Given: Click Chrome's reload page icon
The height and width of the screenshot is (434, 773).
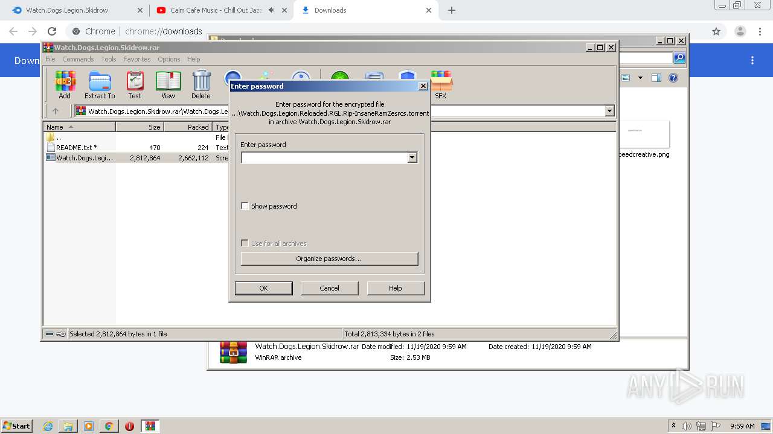Looking at the screenshot, I should [x=52, y=31].
